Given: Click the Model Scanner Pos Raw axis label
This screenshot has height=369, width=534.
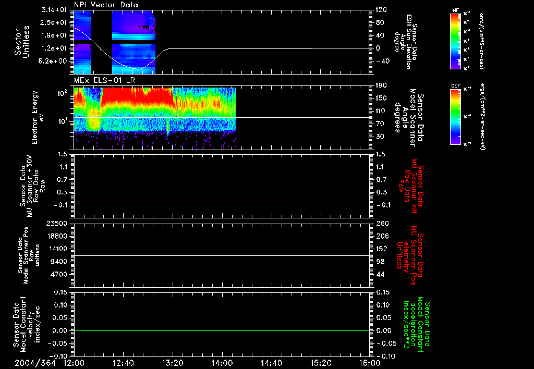Looking at the screenshot, I should 29,255.
